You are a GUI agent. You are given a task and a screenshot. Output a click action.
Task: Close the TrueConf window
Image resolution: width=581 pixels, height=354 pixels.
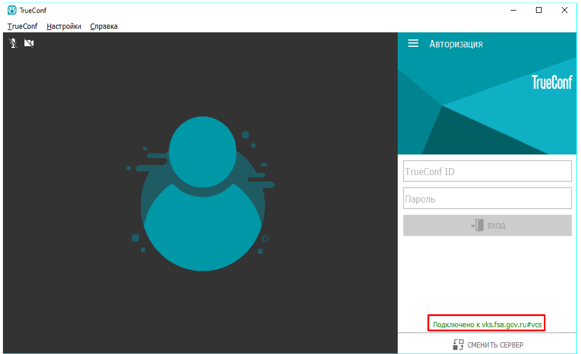tap(564, 10)
